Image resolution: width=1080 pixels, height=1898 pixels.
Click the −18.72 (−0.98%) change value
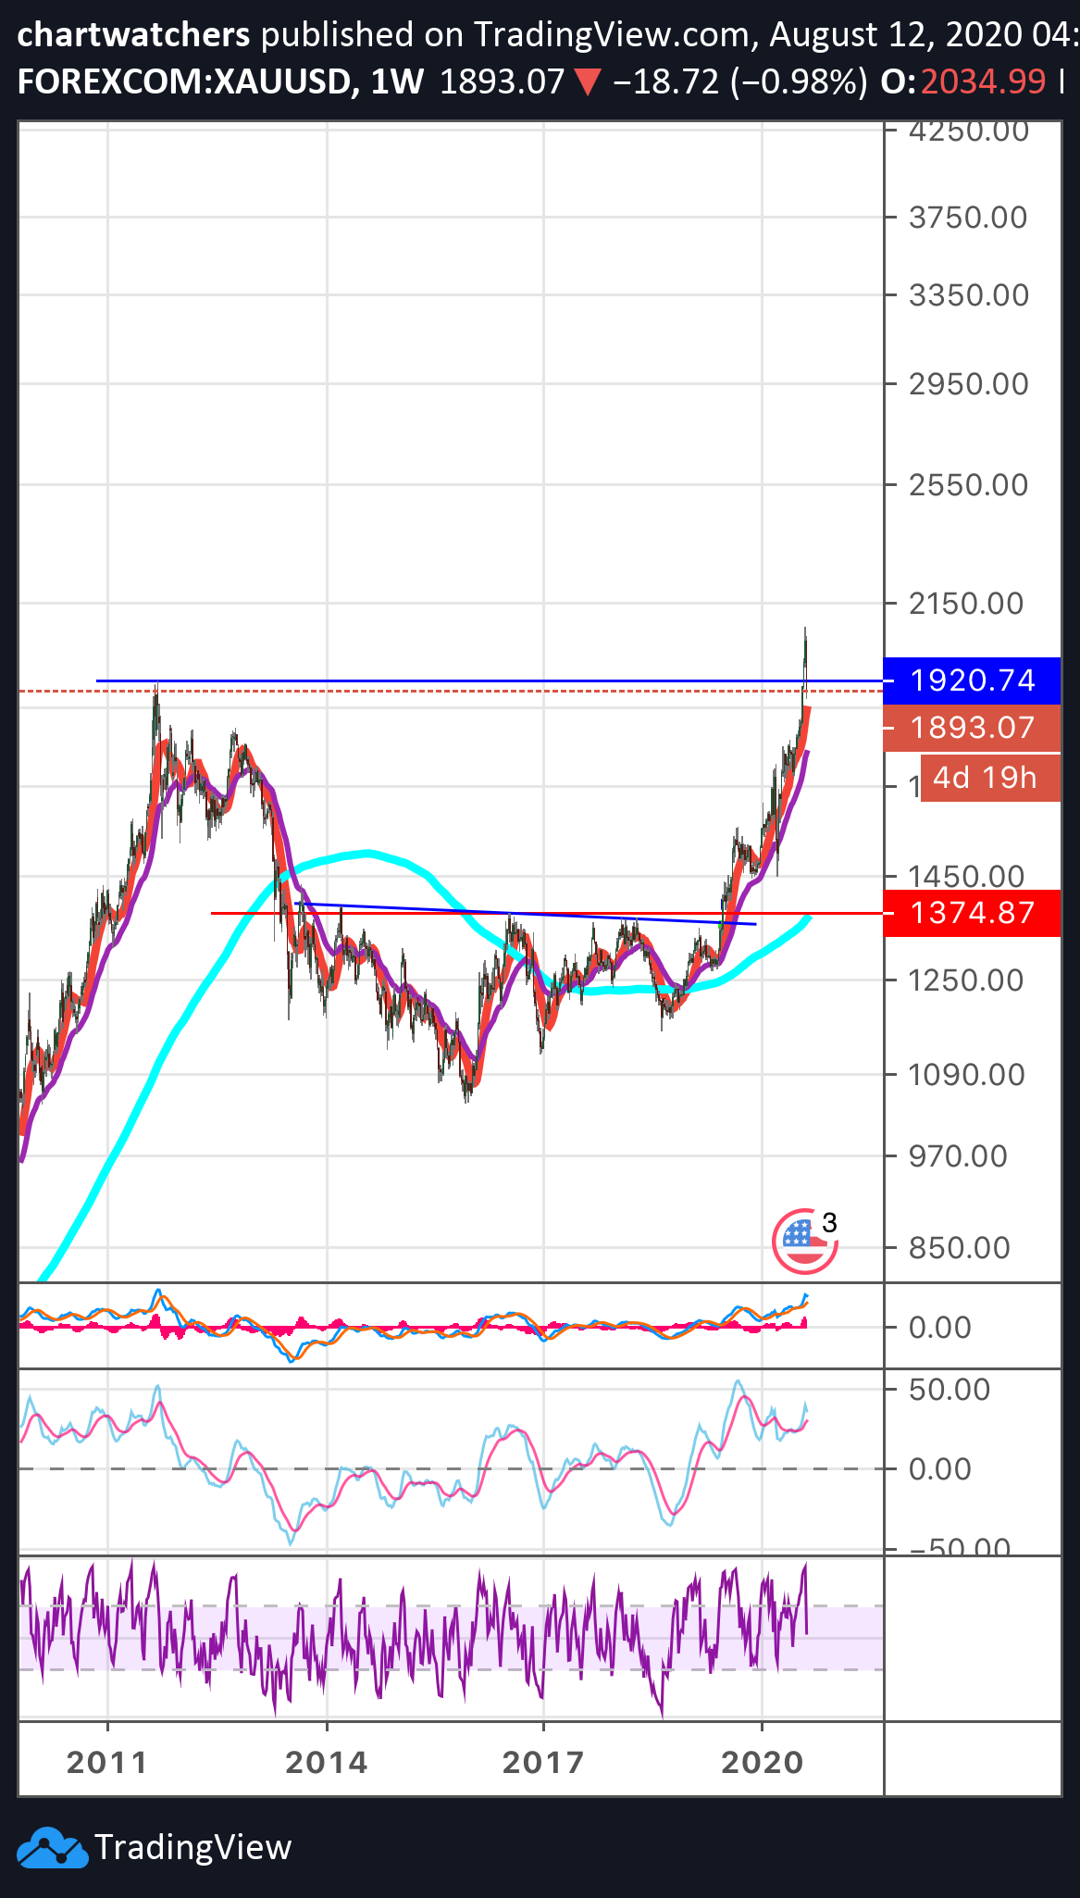pos(739,82)
